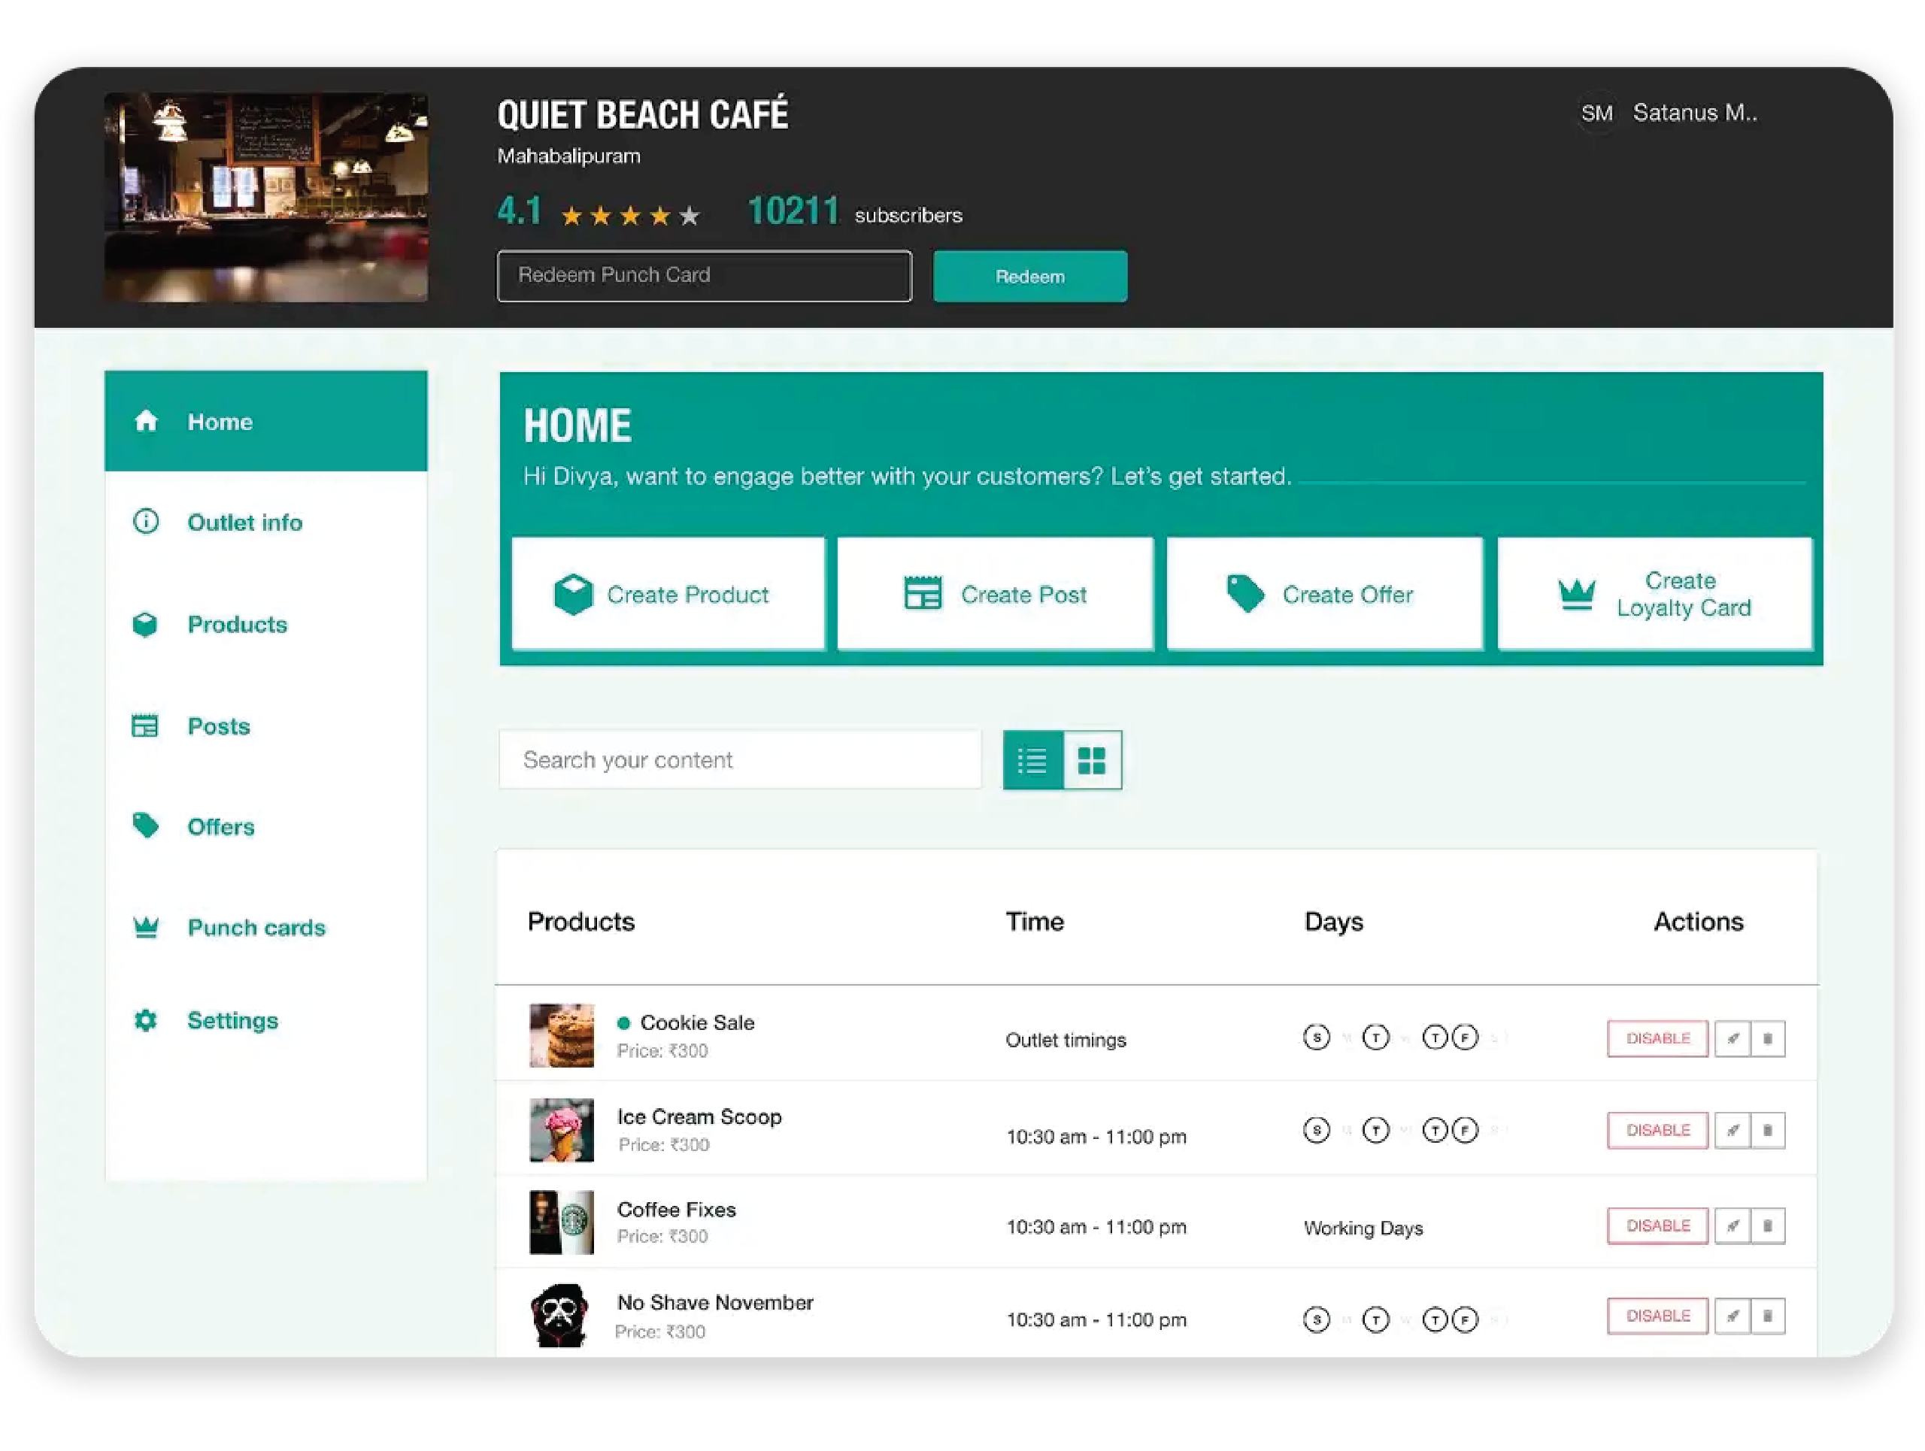Click the pin icon for Cookie Sale
The image size is (1925, 1451).
tap(1732, 1039)
